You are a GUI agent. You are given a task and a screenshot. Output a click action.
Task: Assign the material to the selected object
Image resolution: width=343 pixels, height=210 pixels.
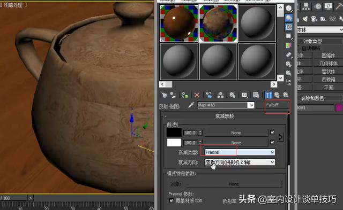coord(185,95)
